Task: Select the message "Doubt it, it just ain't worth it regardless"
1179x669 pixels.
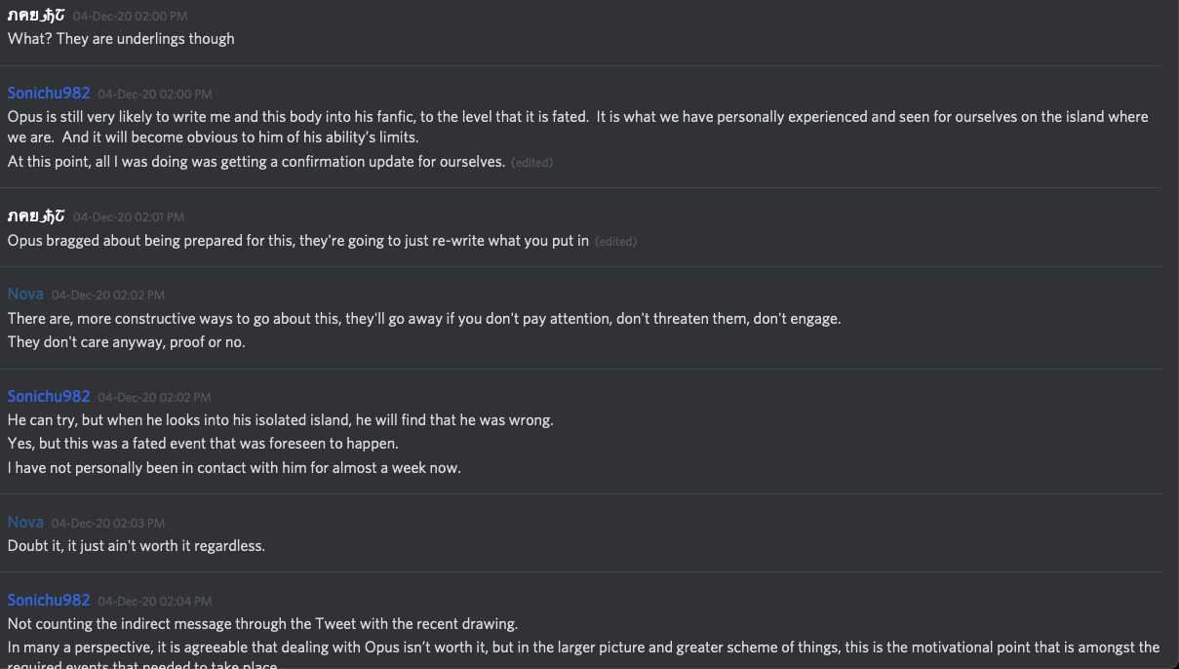Action: pos(137,546)
